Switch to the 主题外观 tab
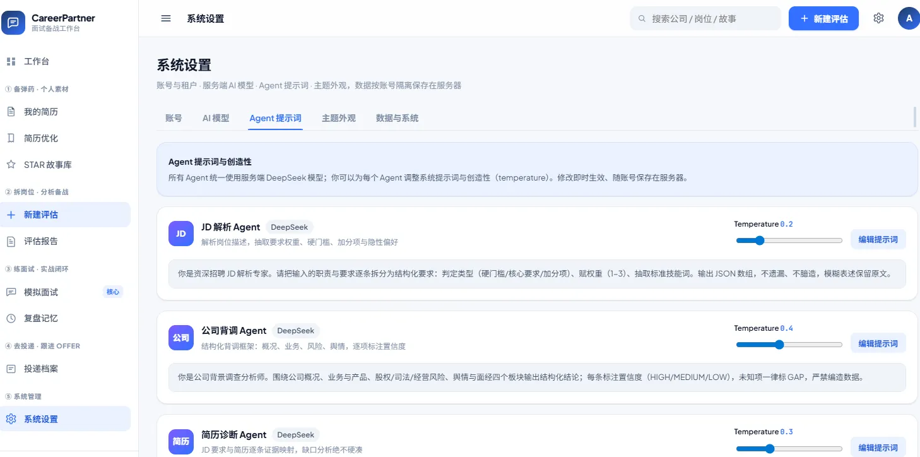920x457 pixels. point(339,118)
